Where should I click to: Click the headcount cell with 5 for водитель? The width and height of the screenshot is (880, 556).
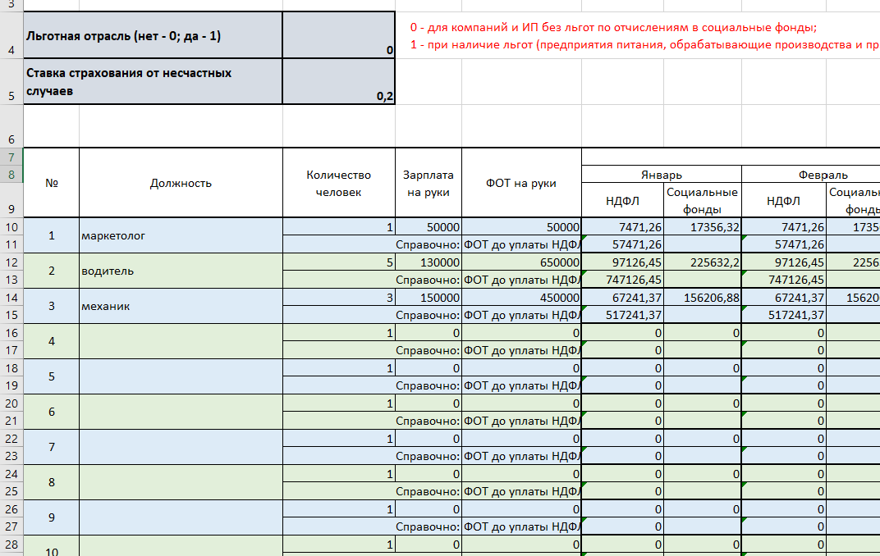tap(338, 262)
